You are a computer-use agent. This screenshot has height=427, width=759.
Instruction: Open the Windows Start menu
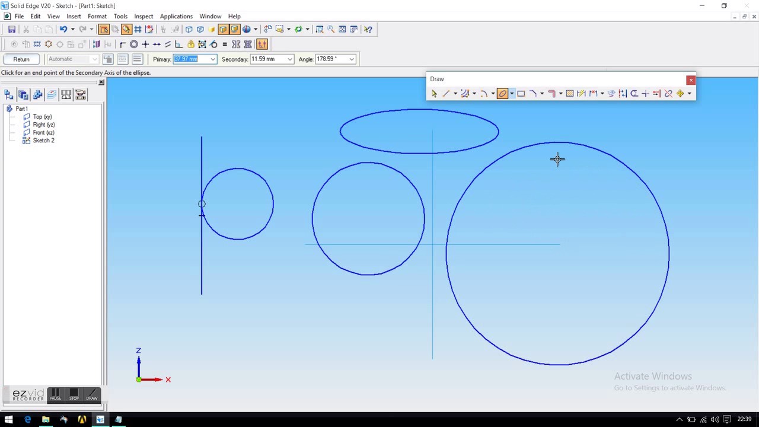tap(9, 420)
